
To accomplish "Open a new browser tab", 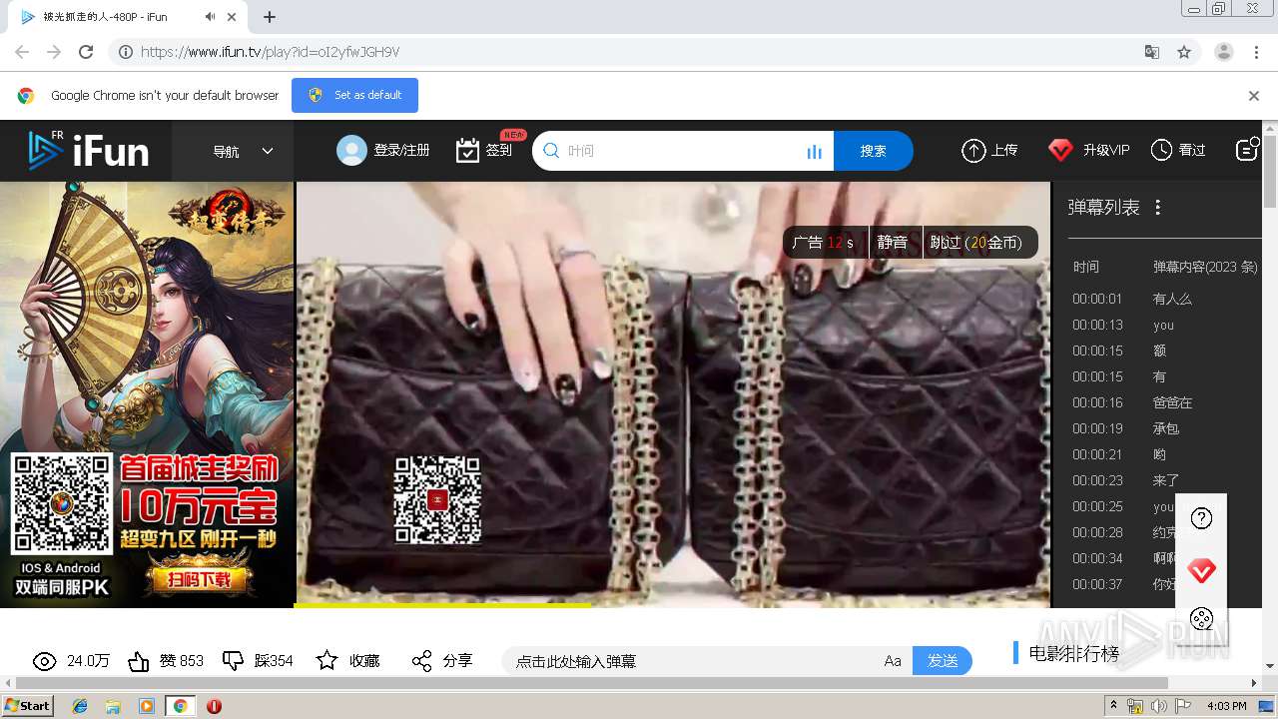I will coord(270,17).
